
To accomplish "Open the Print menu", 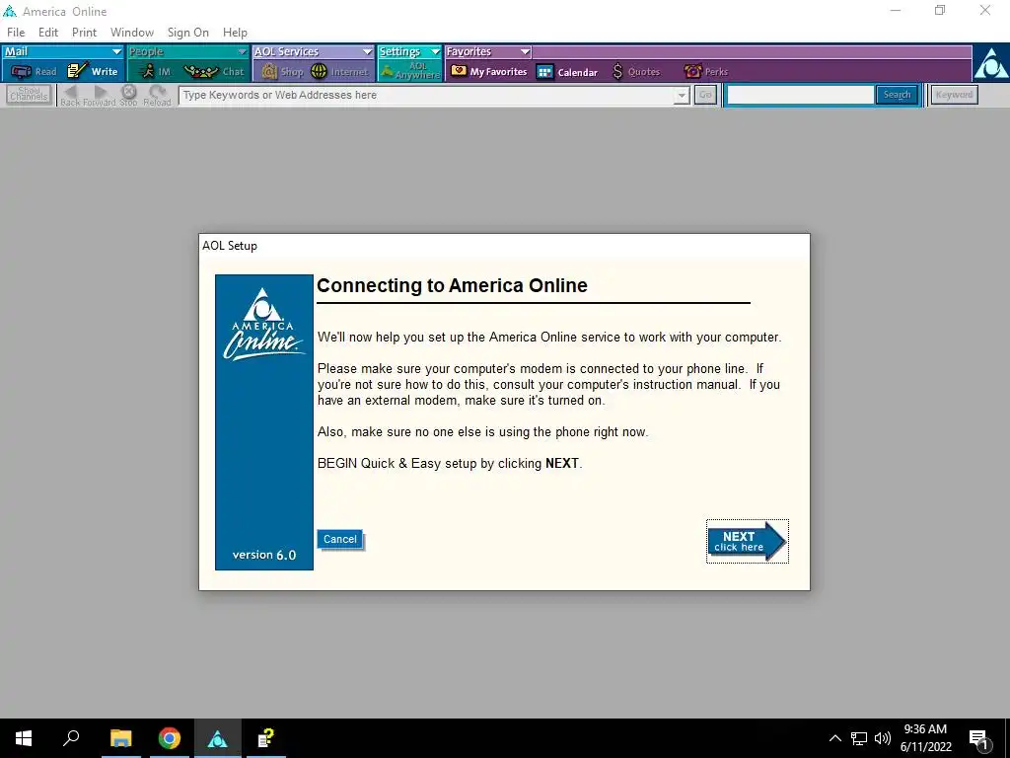I will [x=85, y=33].
